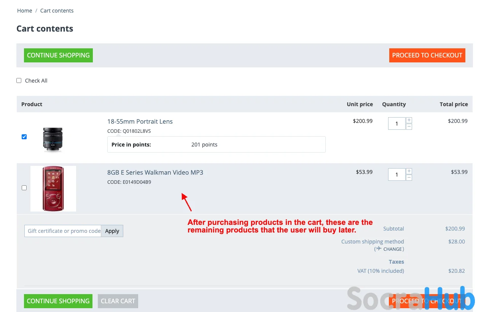Click the Product column header
Viewport: 484px width, 312px height.
click(32, 104)
